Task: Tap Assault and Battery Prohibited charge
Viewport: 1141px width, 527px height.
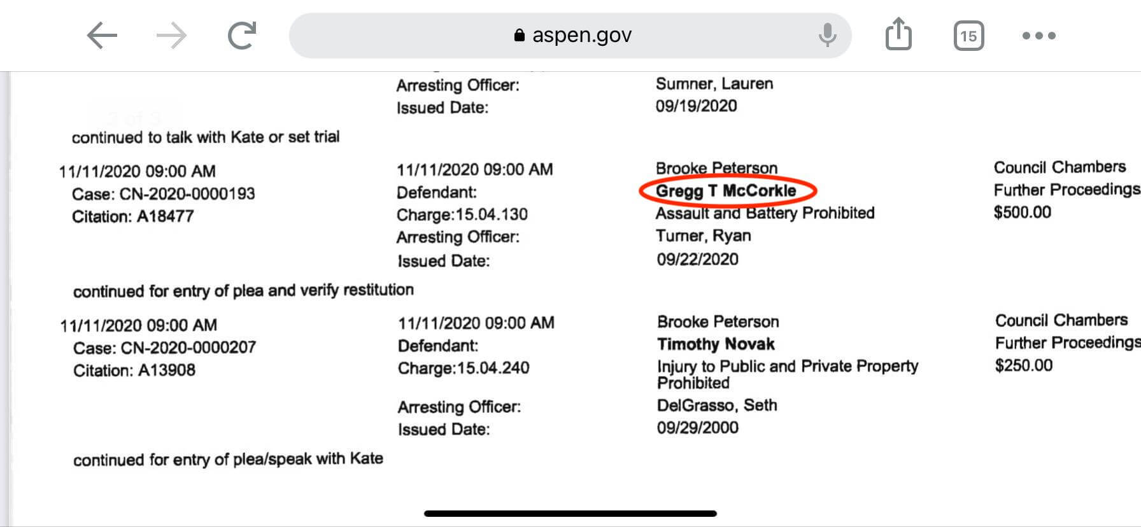Action: tap(765, 213)
